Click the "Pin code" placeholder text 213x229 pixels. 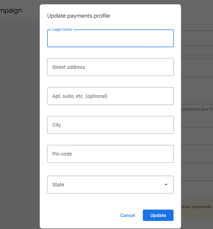point(62,154)
